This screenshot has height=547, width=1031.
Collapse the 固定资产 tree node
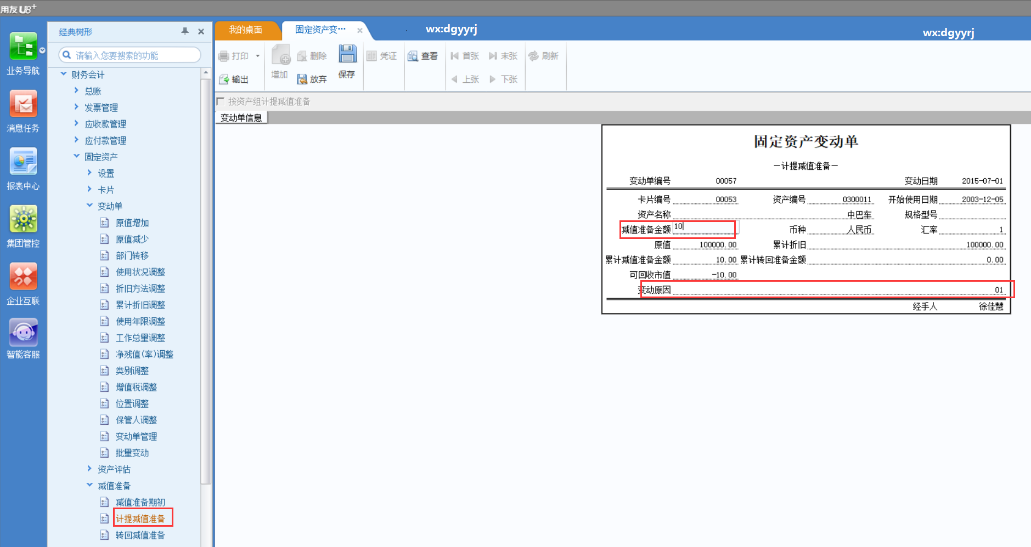tap(76, 156)
